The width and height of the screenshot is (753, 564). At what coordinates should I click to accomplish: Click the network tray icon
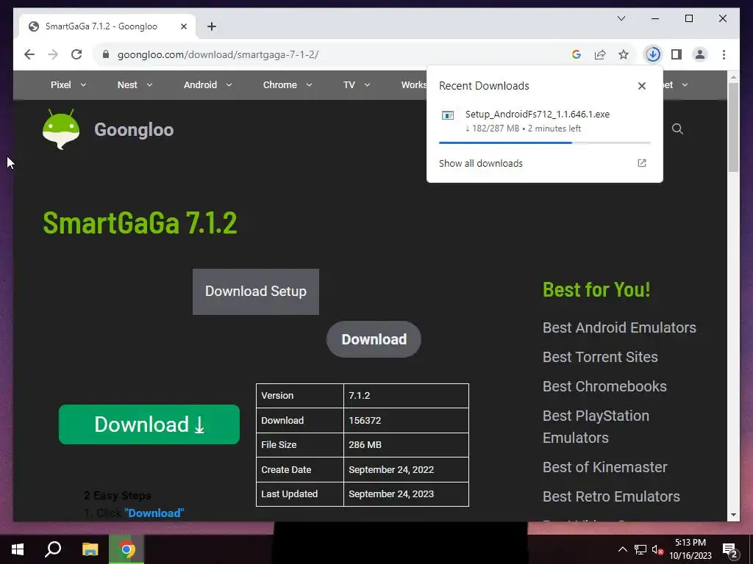pos(640,549)
